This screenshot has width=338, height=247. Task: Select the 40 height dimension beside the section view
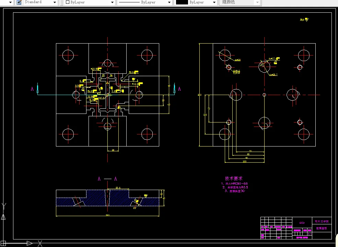[164, 198]
